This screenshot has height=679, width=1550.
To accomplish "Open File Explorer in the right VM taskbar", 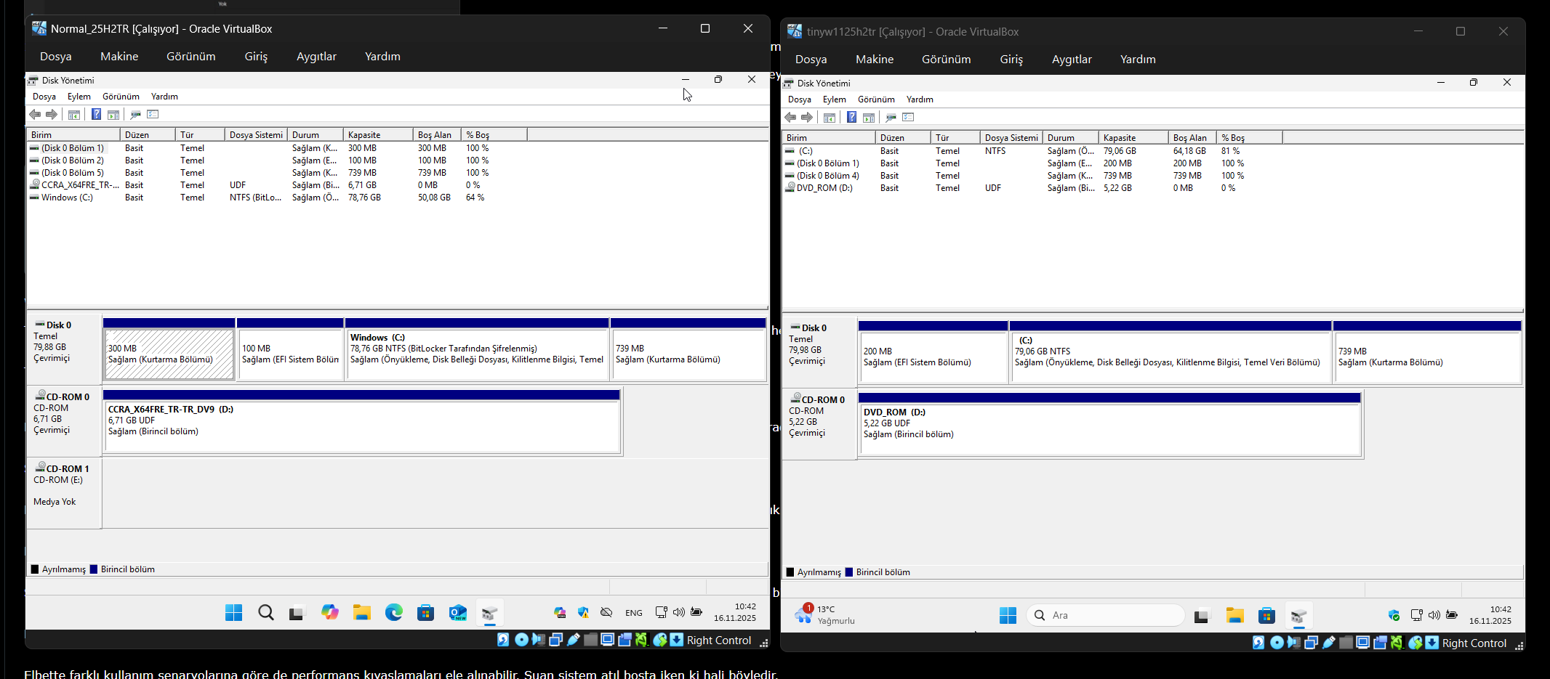I will (1234, 616).
